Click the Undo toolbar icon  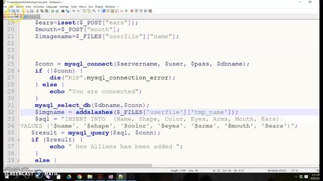pyautogui.click(x=52, y=11)
